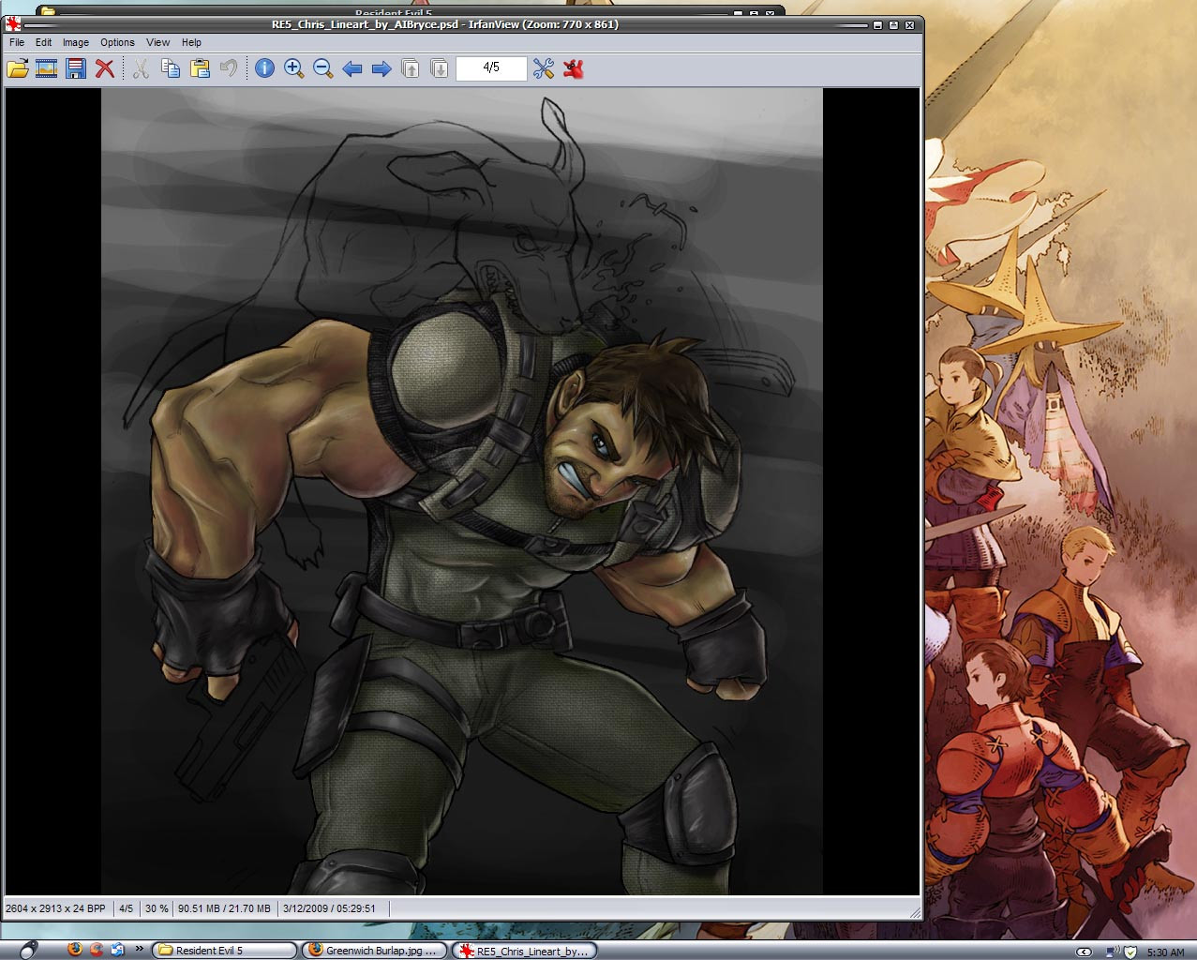The width and height of the screenshot is (1197, 960).
Task: Launch Firefox from quick launch bar
Action: coord(75,950)
